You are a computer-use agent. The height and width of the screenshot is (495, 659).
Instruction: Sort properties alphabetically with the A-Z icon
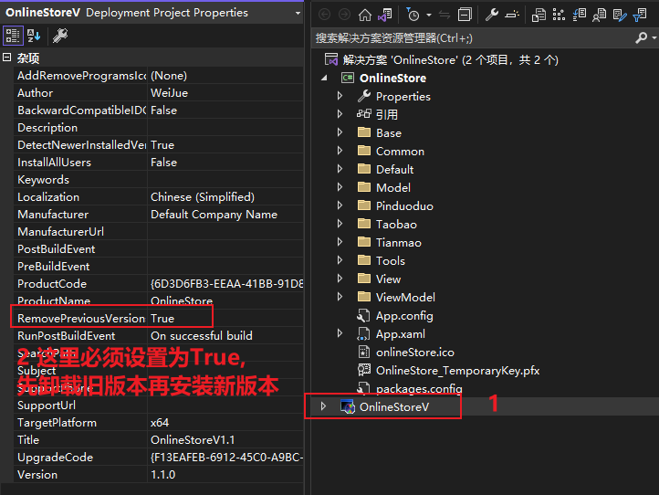tap(34, 36)
